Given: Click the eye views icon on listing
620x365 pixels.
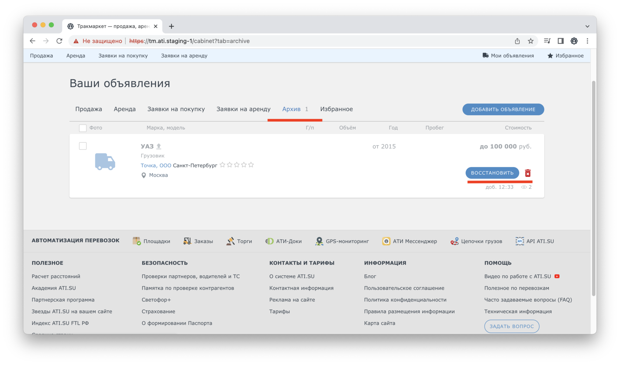Looking at the screenshot, I should click(524, 187).
